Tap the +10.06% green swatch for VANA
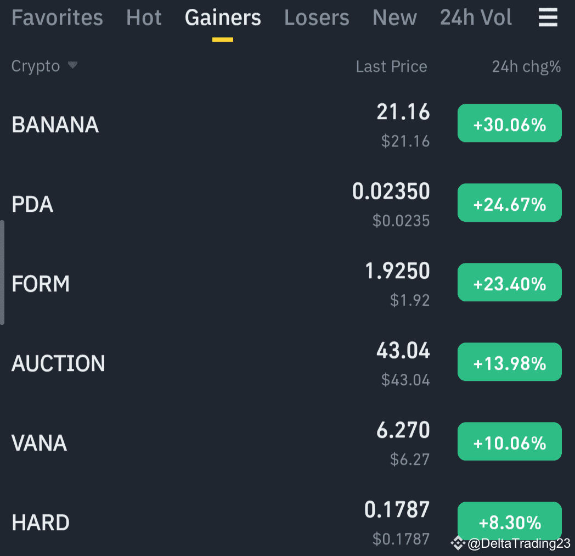 tap(510, 442)
